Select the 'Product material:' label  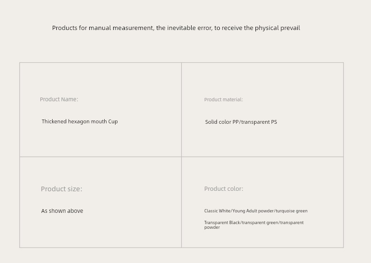[x=224, y=100]
